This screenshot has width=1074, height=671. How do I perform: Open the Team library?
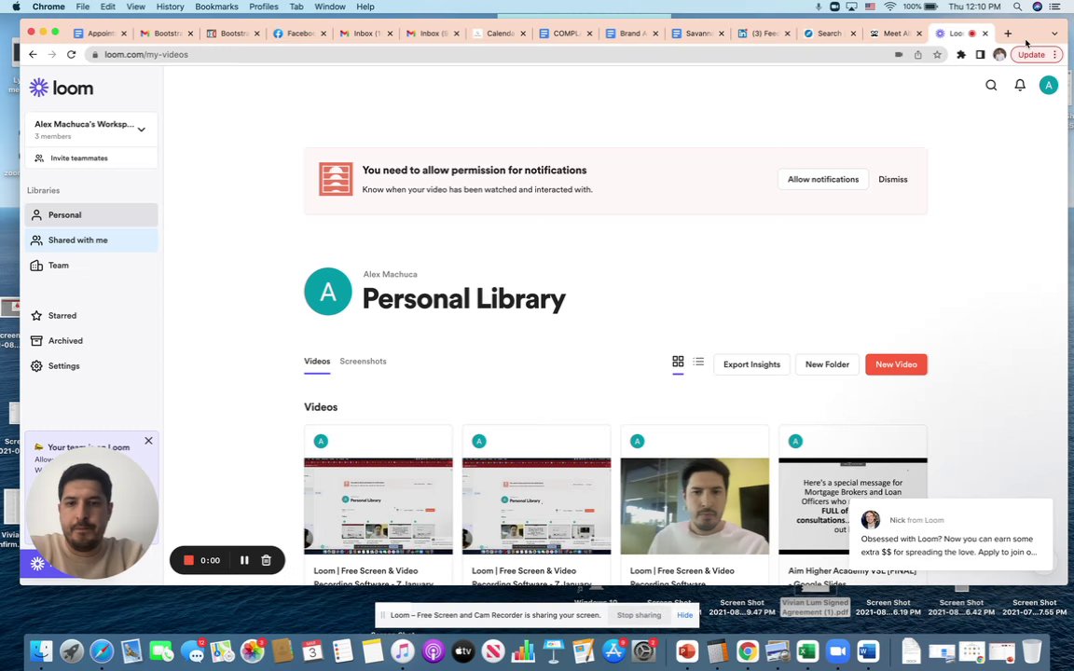[x=91, y=266]
